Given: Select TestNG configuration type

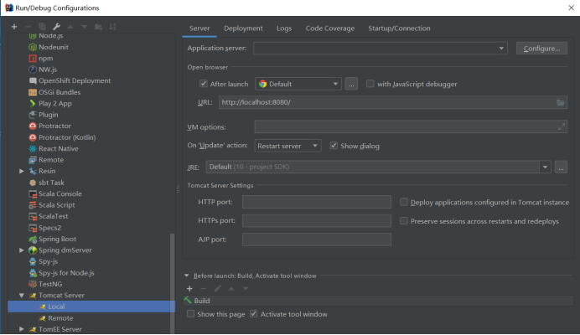Looking at the screenshot, I should tap(50, 284).
